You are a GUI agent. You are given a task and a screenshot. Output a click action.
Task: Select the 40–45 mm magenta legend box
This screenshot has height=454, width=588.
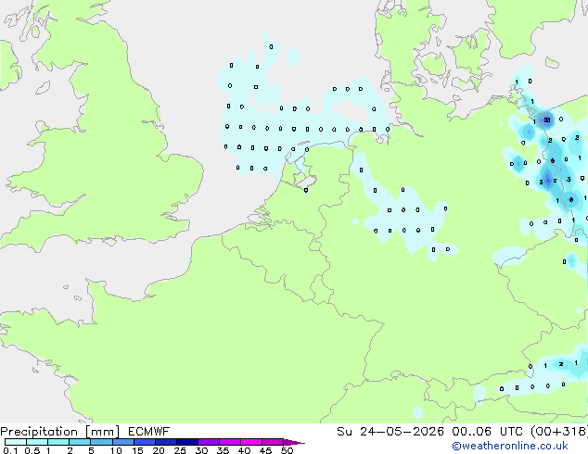pyautogui.click(x=251, y=442)
